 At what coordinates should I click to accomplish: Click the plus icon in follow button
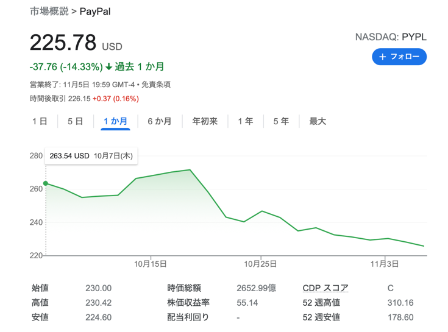pyautogui.click(x=383, y=57)
